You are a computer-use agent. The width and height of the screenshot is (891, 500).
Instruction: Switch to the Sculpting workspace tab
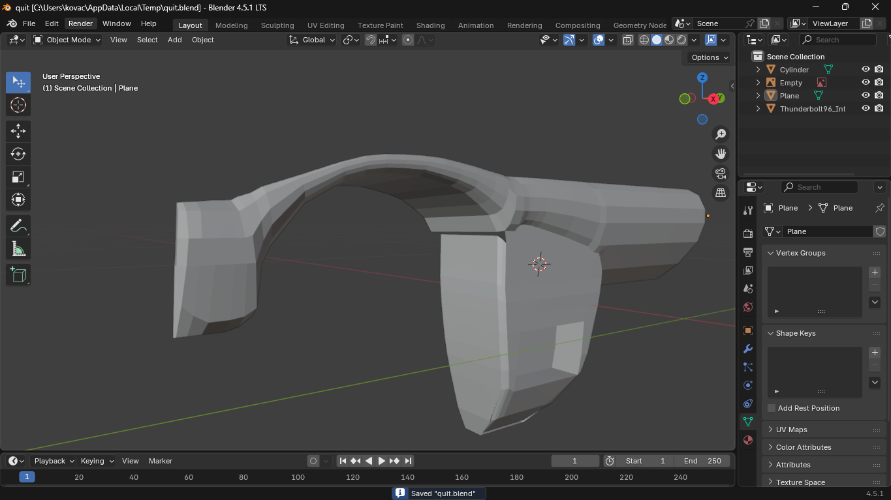277,25
